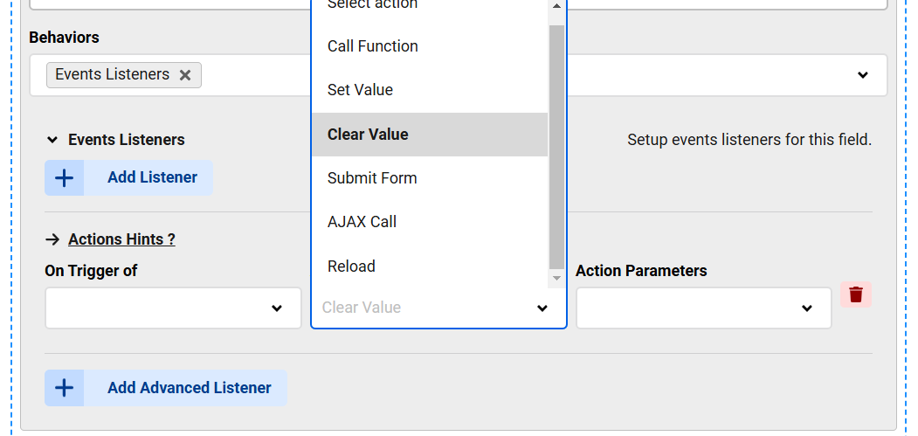Open the Behaviors dropdown arrow
The image size is (918, 436).
point(862,75)
